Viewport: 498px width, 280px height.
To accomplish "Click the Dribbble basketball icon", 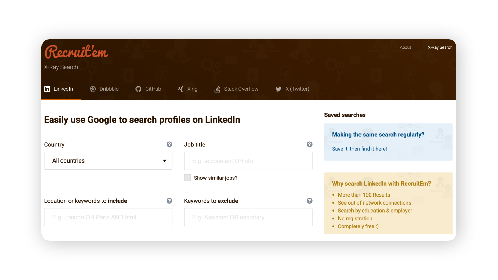I will pos(93,89).
